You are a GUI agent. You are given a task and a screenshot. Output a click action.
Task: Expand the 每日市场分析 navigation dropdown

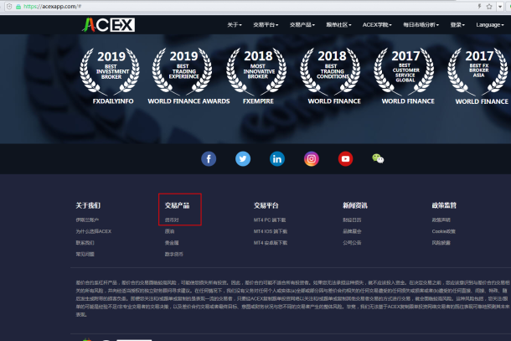[421, 25]
